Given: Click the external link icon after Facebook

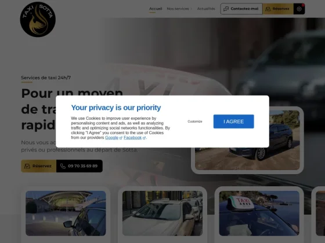Looking at the screenshot, I should 144,138.
